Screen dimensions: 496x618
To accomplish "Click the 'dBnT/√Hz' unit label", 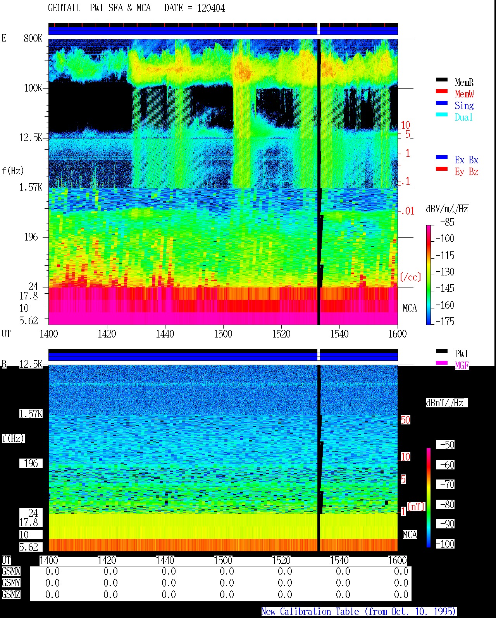I will tap(447, 403).
